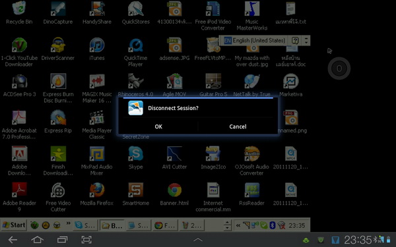The width and height of the screenshot is (396, 247).
Task: Click the taskbar row stepper arrows
Action: (227, 225)
